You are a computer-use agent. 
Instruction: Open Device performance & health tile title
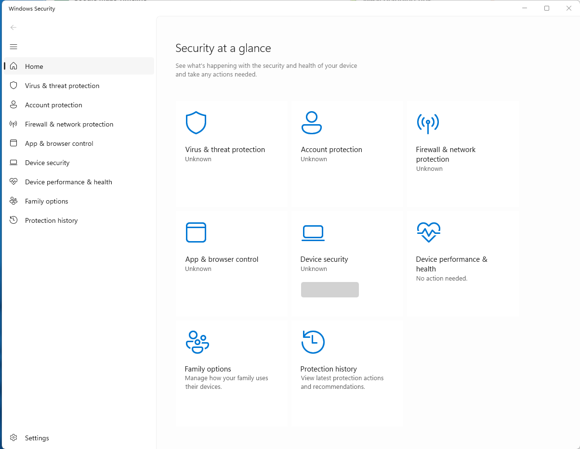pyautogui.click(x=451, y=264)
